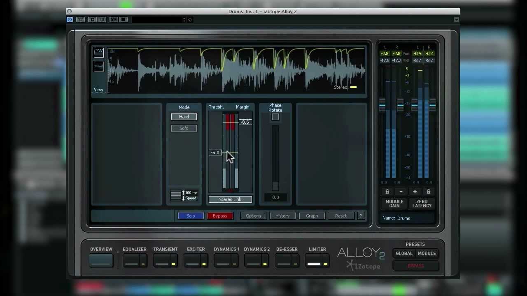Screen dimensions: 527x296
Task: Open the Exciter module tab
Action: click(x=192, y=260)
